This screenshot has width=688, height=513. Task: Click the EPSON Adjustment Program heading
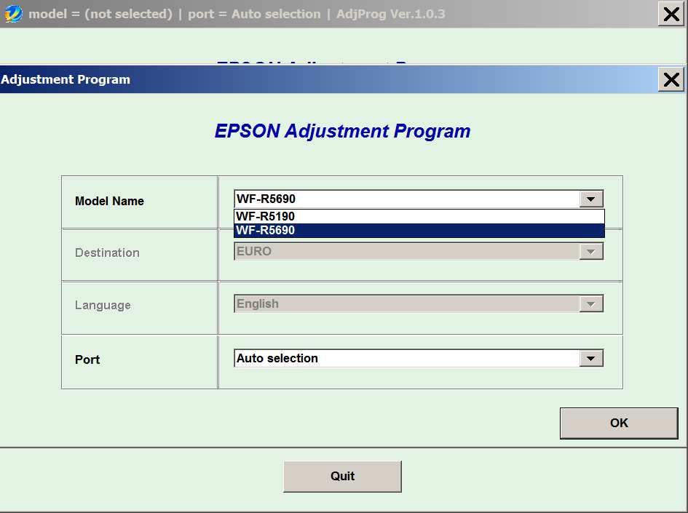(342, 131)
